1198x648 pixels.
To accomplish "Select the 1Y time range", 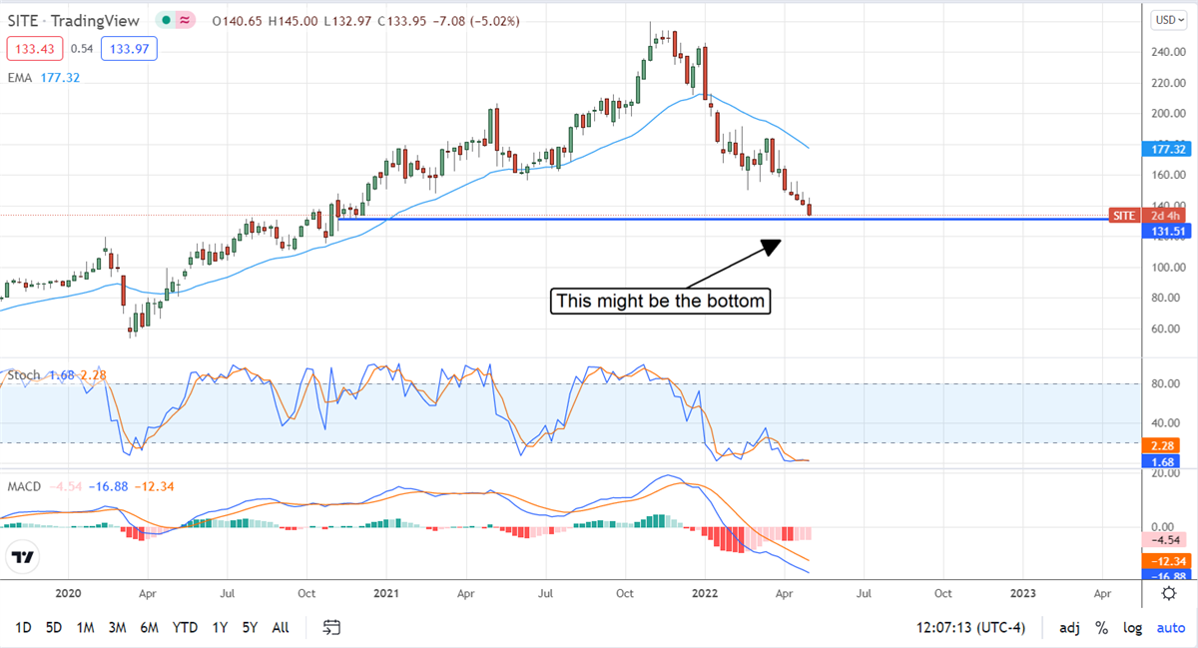I will (x=220, y=627).
